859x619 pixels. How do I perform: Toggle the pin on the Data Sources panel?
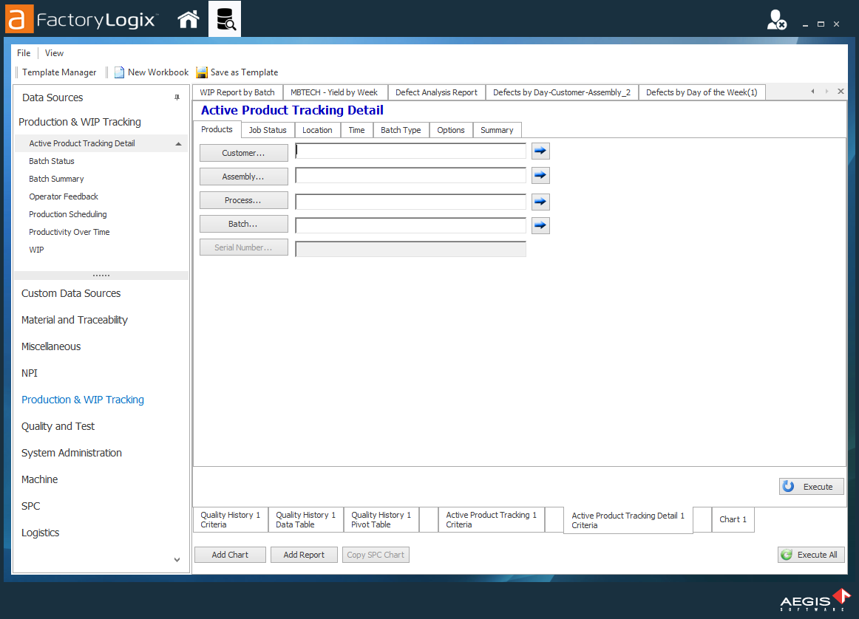pos(177,98)
